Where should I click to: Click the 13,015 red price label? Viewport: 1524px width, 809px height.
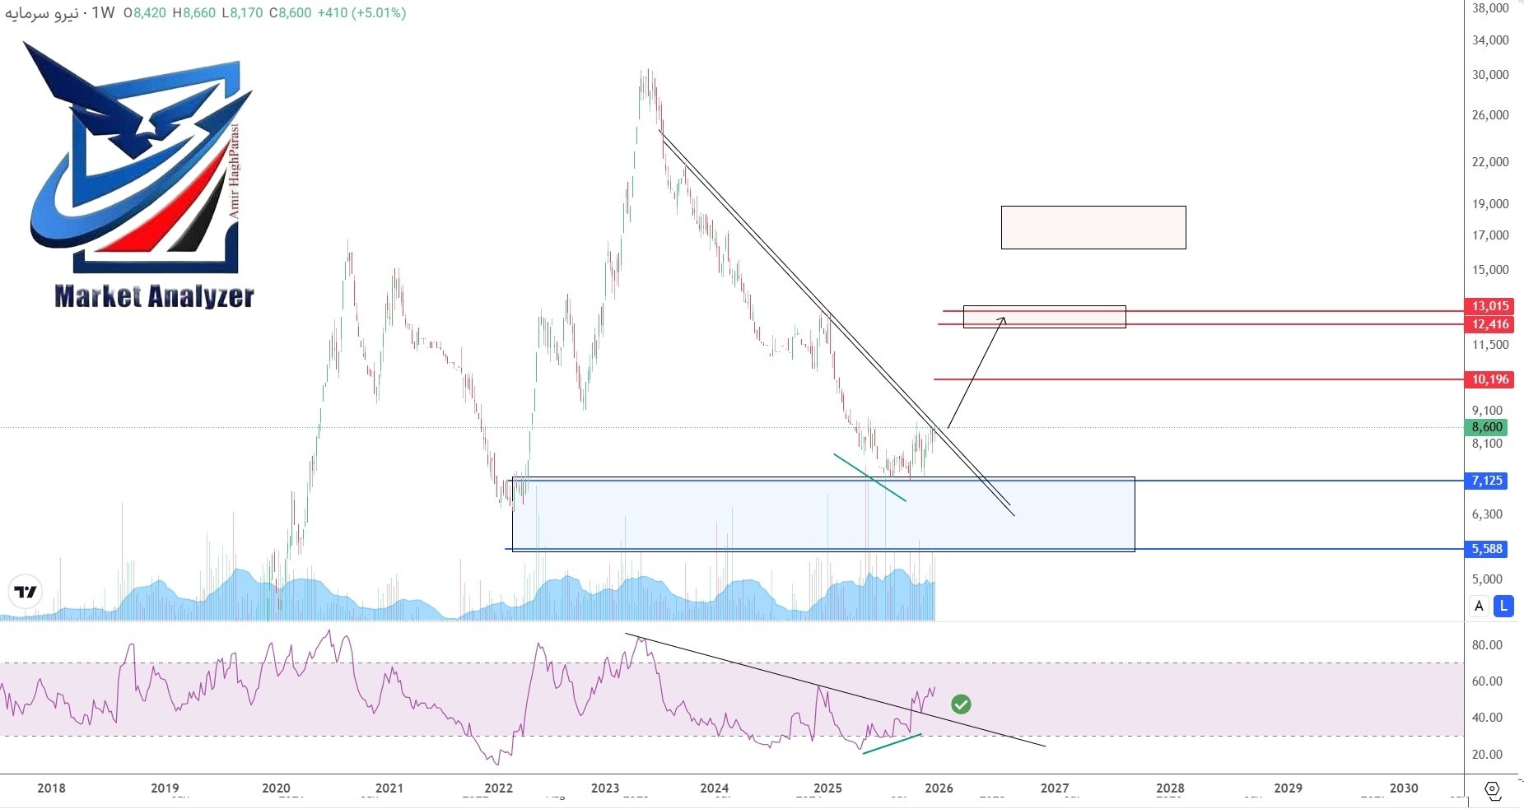[x=1489, y=306]
